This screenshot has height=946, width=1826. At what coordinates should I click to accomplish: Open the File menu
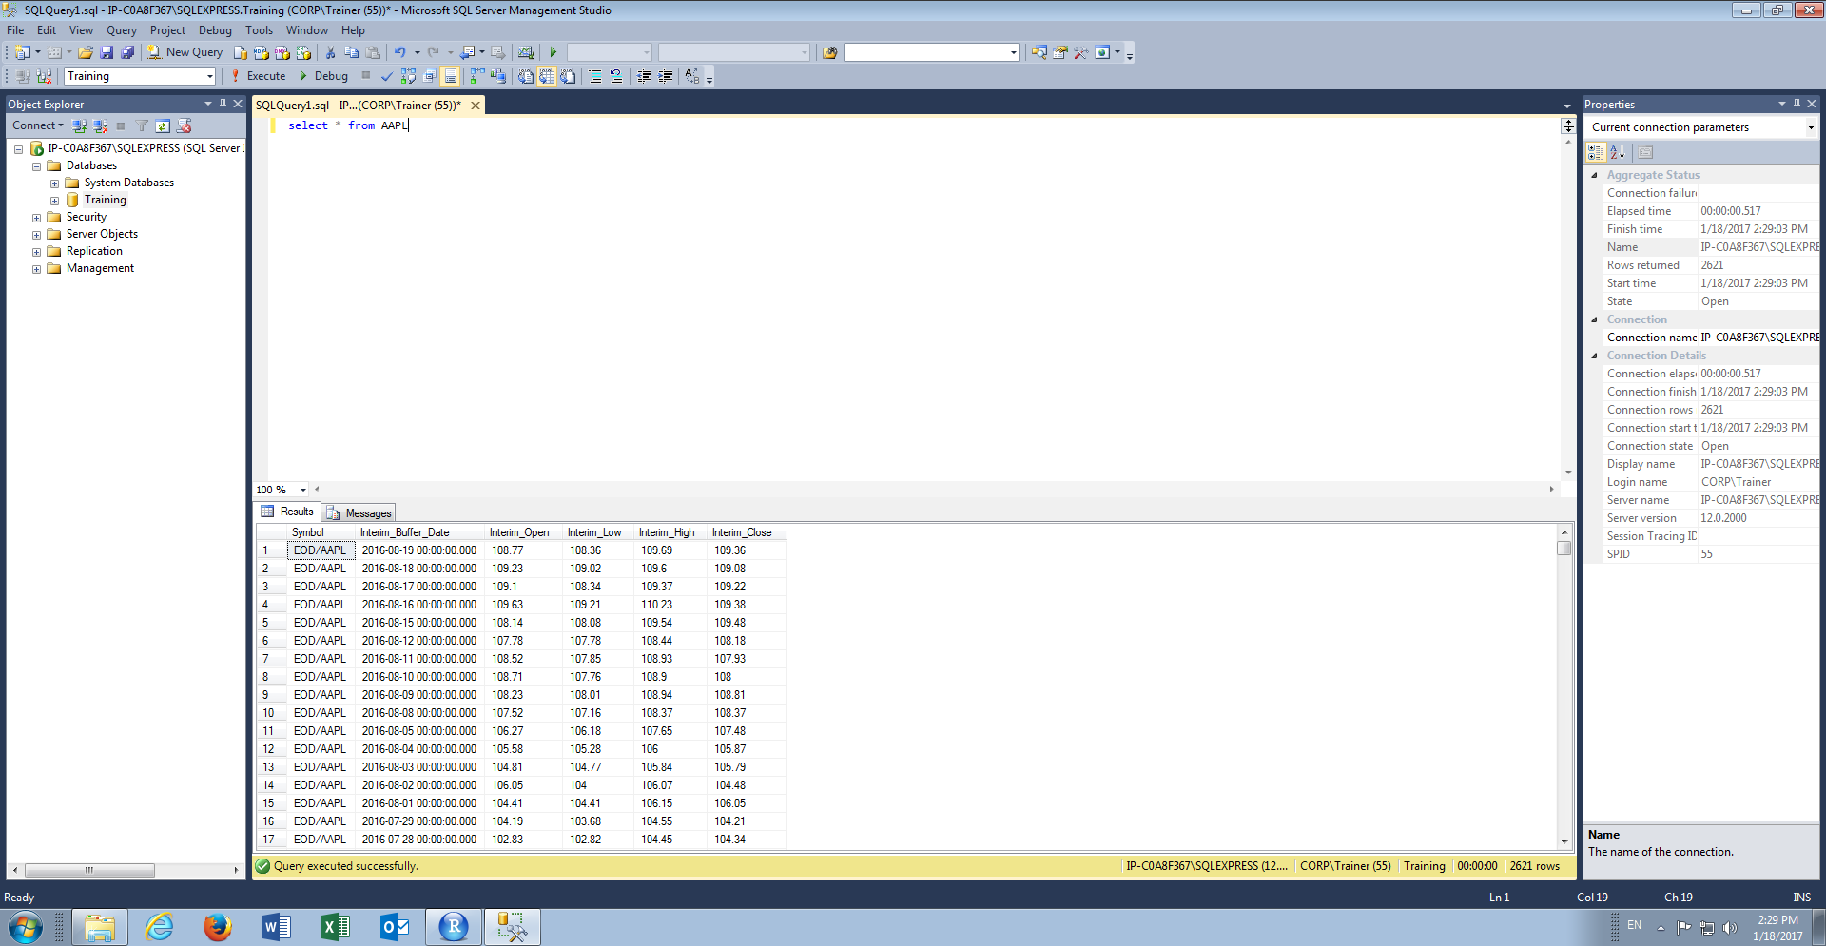(15, 30)
